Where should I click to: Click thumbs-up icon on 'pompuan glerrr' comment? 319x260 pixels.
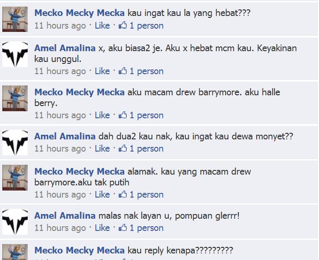click(x=123, y=228)
